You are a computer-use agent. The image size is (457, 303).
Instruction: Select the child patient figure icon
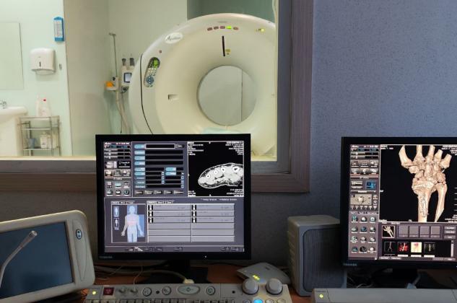pos(116,224)
